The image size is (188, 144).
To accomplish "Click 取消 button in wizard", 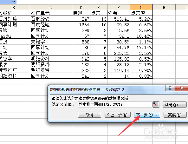I will 89,115.
